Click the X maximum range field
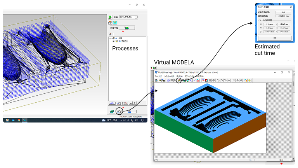298x168 pixels. click(x=284, y=24)
